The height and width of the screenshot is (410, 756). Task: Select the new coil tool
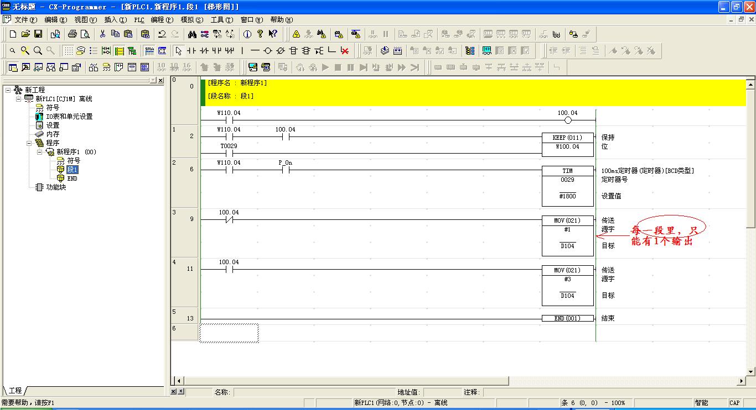click(268, 51)
